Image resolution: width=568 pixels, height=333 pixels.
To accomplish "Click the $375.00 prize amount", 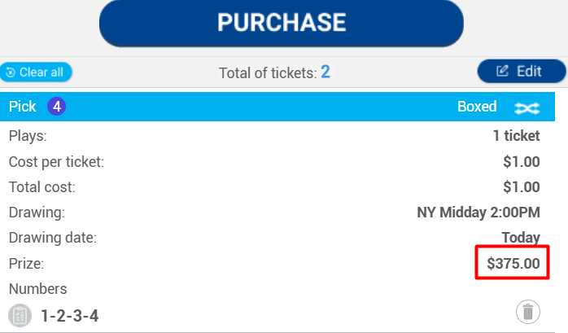I will [513, 264].
